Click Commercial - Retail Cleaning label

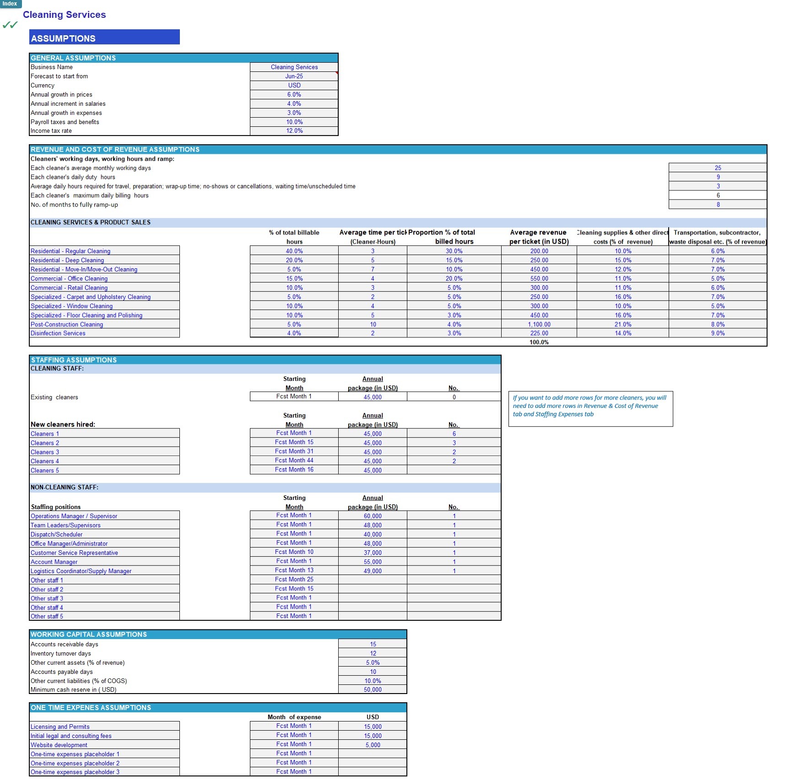104,287
